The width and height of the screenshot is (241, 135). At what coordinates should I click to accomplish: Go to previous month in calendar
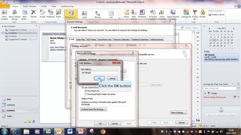point(209,28)
